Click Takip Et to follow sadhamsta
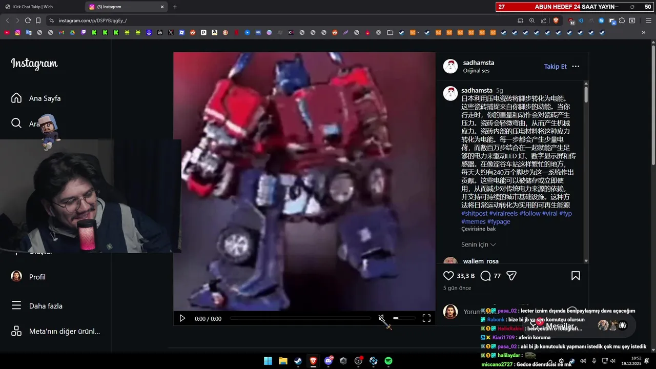Image resolution: width=656 pixels, height=369 pixels. [555, 67]
